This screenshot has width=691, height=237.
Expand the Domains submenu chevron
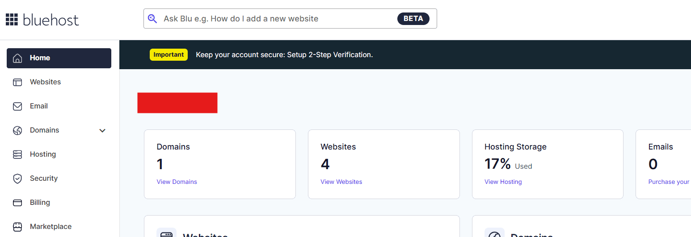click(x=102, y=131)
